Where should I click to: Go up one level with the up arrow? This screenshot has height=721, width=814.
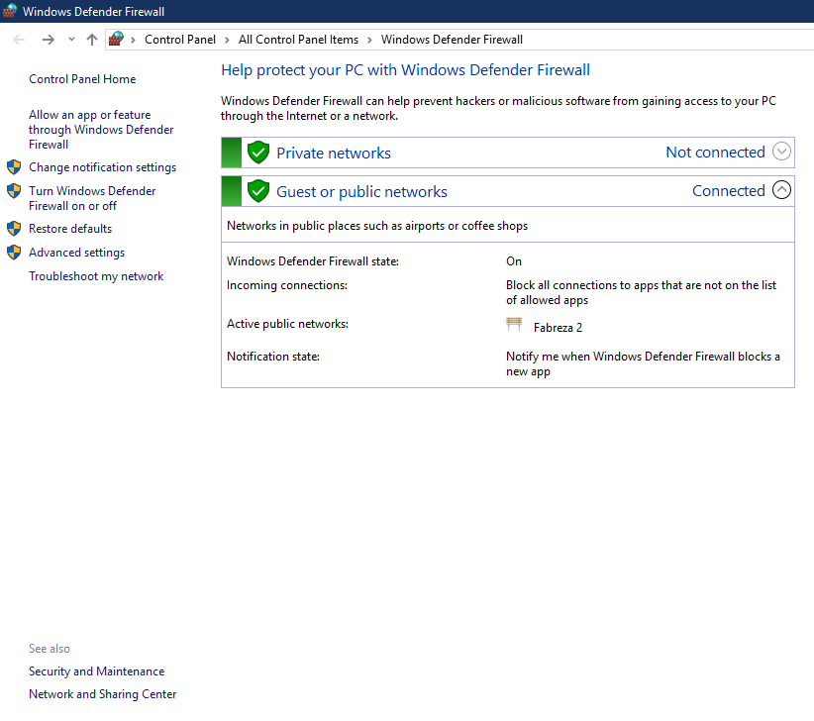click(92, 40)
